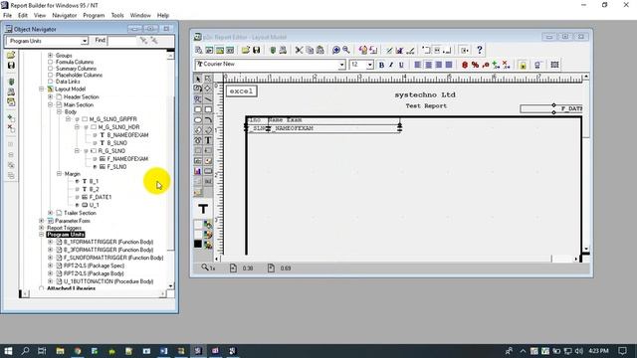Run the report using the green traffic-light icon

click(x=273, y=50)
